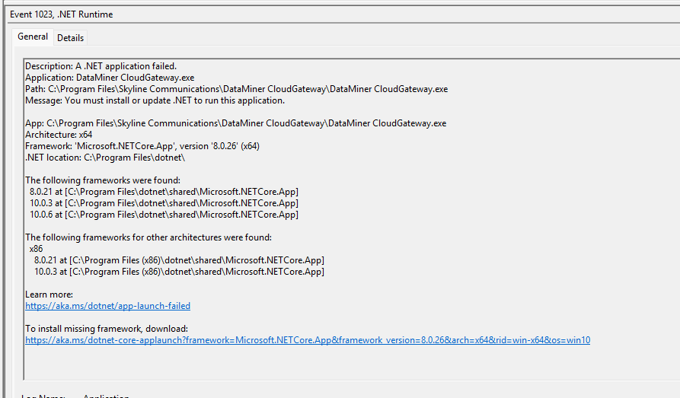This screenshot has height=398, width=680.
Task: Click the 'Description: A .NET application failed.' line
Action: (101, 66)
